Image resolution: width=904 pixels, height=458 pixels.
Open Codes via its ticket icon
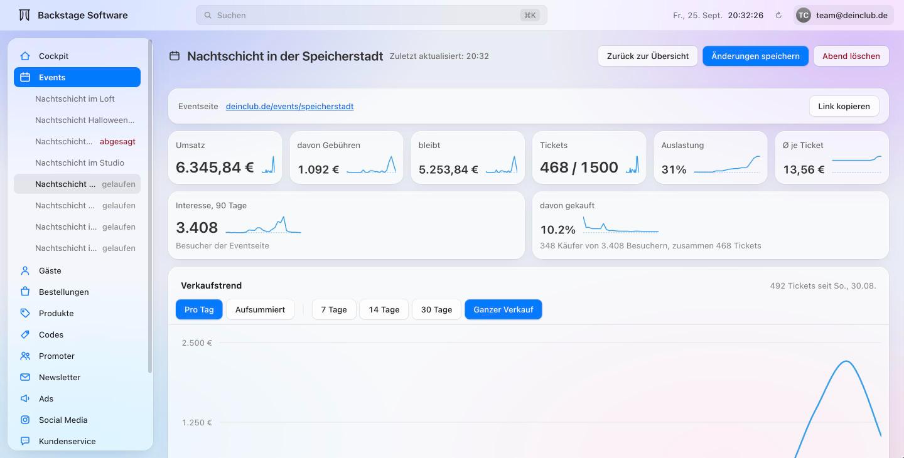(x=25, y=334)
